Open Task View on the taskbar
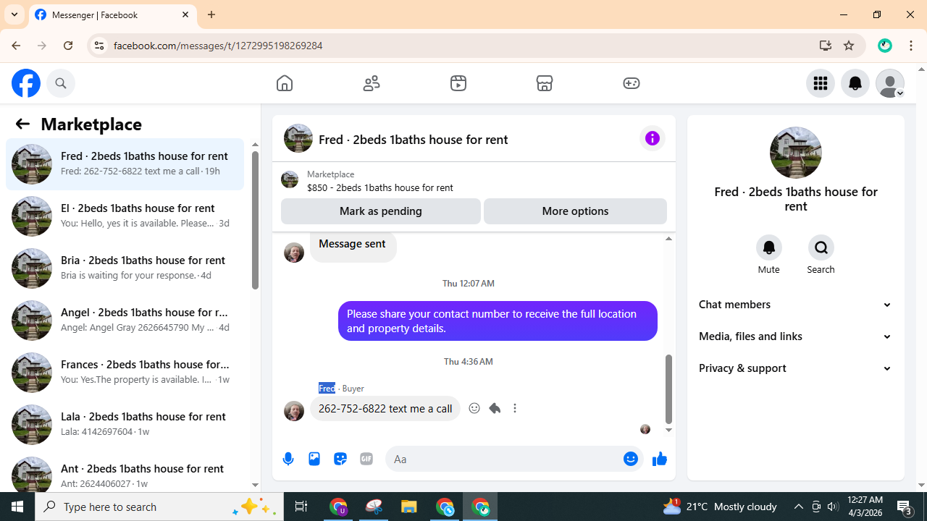Screen dimensions: 927x521 click(301, 507)
